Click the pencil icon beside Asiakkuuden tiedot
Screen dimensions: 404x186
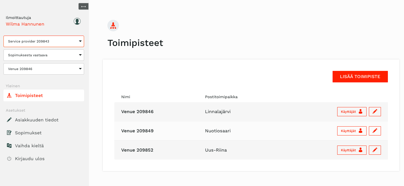coord(9,120)
